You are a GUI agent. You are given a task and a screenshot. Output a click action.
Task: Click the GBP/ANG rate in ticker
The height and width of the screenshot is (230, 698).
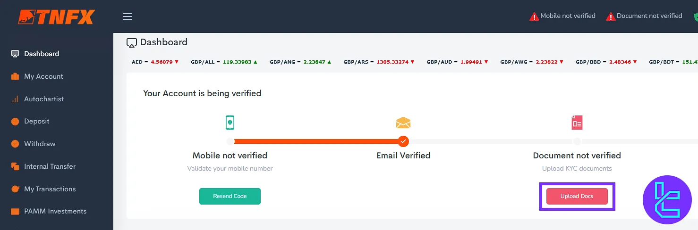(x=300, y=62)
